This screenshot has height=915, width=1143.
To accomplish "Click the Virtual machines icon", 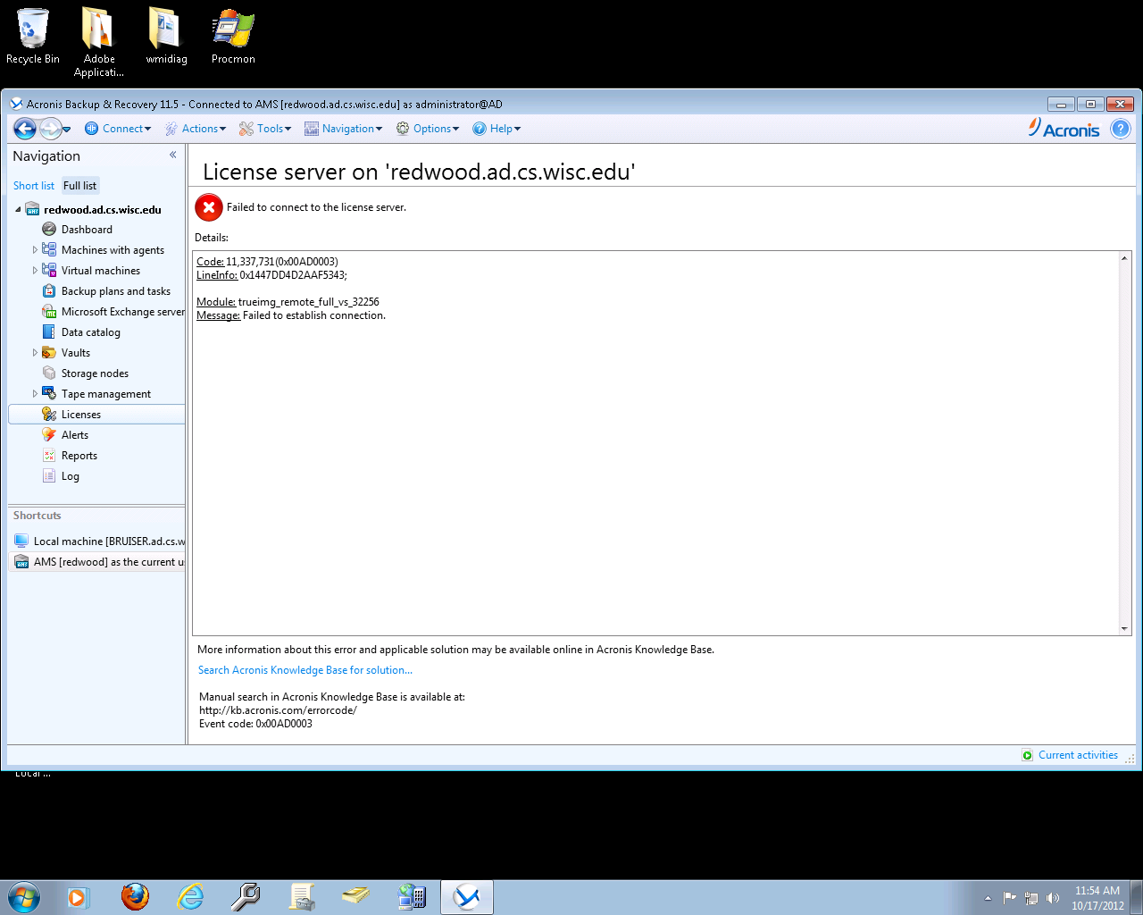I will tap(49, 271).
